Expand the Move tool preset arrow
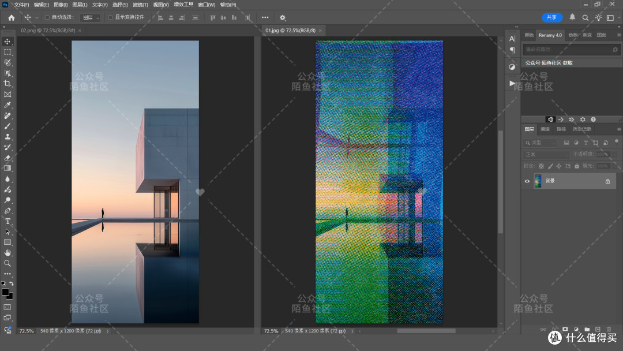Image resolution: width=623 pixels, height=351 pixels. (x=36, y=17)
